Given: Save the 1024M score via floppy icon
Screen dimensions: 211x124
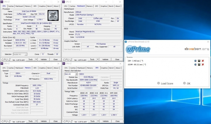Looking at the screenshot, I should (199, 64).
